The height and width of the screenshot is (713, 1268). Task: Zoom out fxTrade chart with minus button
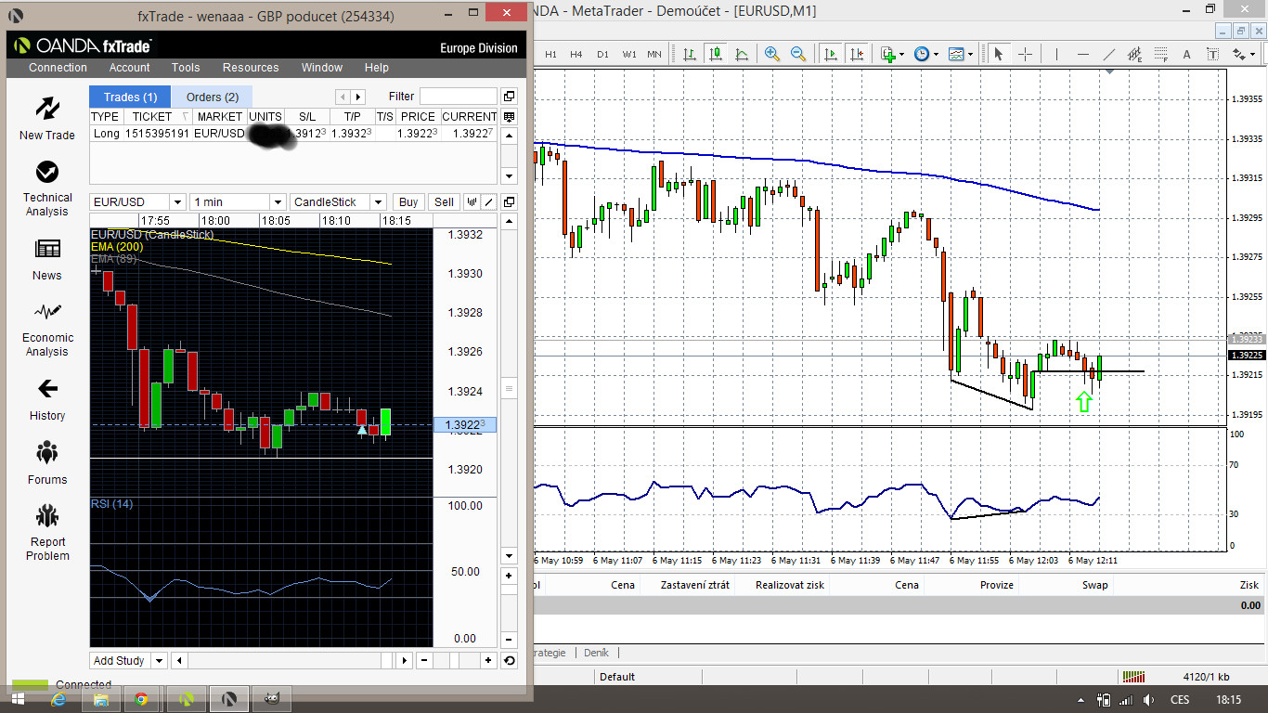coord(424,660)
